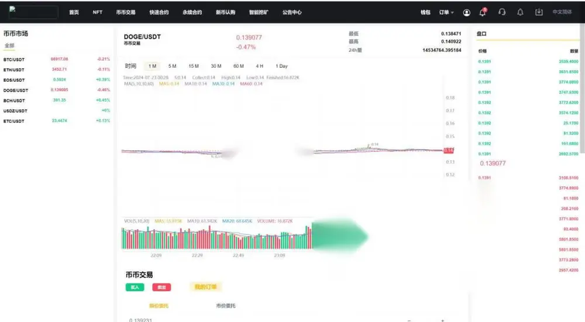
Task: Open the 公告中心 announcements menu
Action: [292, 12]
